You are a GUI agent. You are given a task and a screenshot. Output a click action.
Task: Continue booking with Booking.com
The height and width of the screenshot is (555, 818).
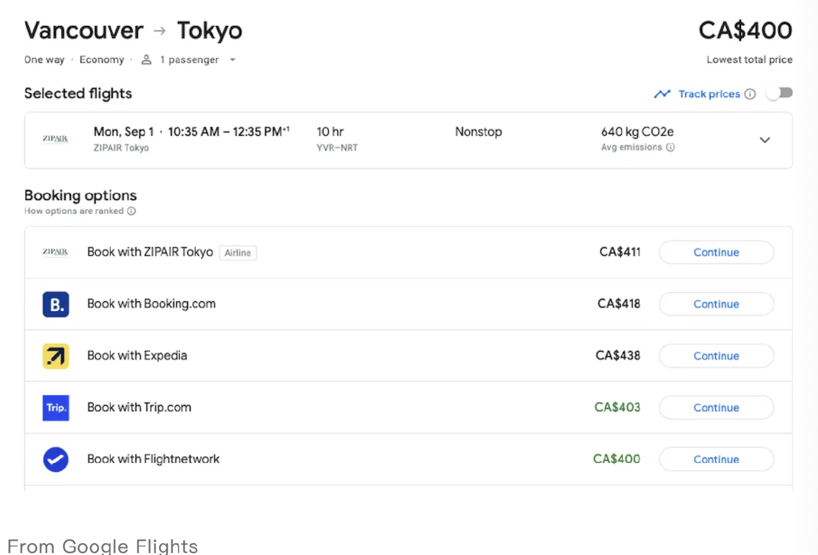tap(716, 304)
